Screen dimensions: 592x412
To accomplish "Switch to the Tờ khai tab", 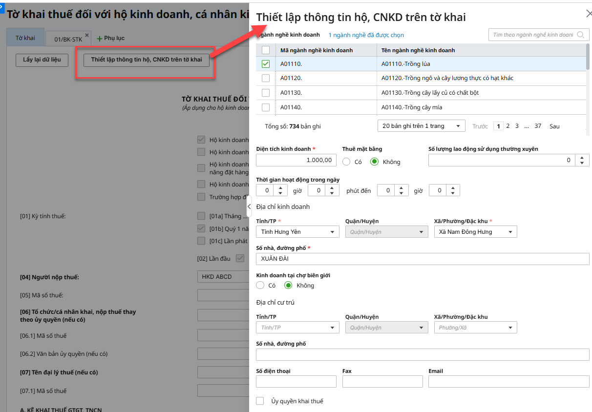I will coord(25,38).
